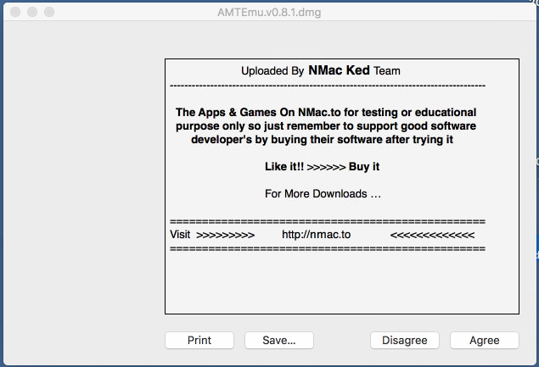Image resolution: width=539 pixels, height=367 pixels.
Task: Click the Disagree button
Action: [x=405, y=340]
